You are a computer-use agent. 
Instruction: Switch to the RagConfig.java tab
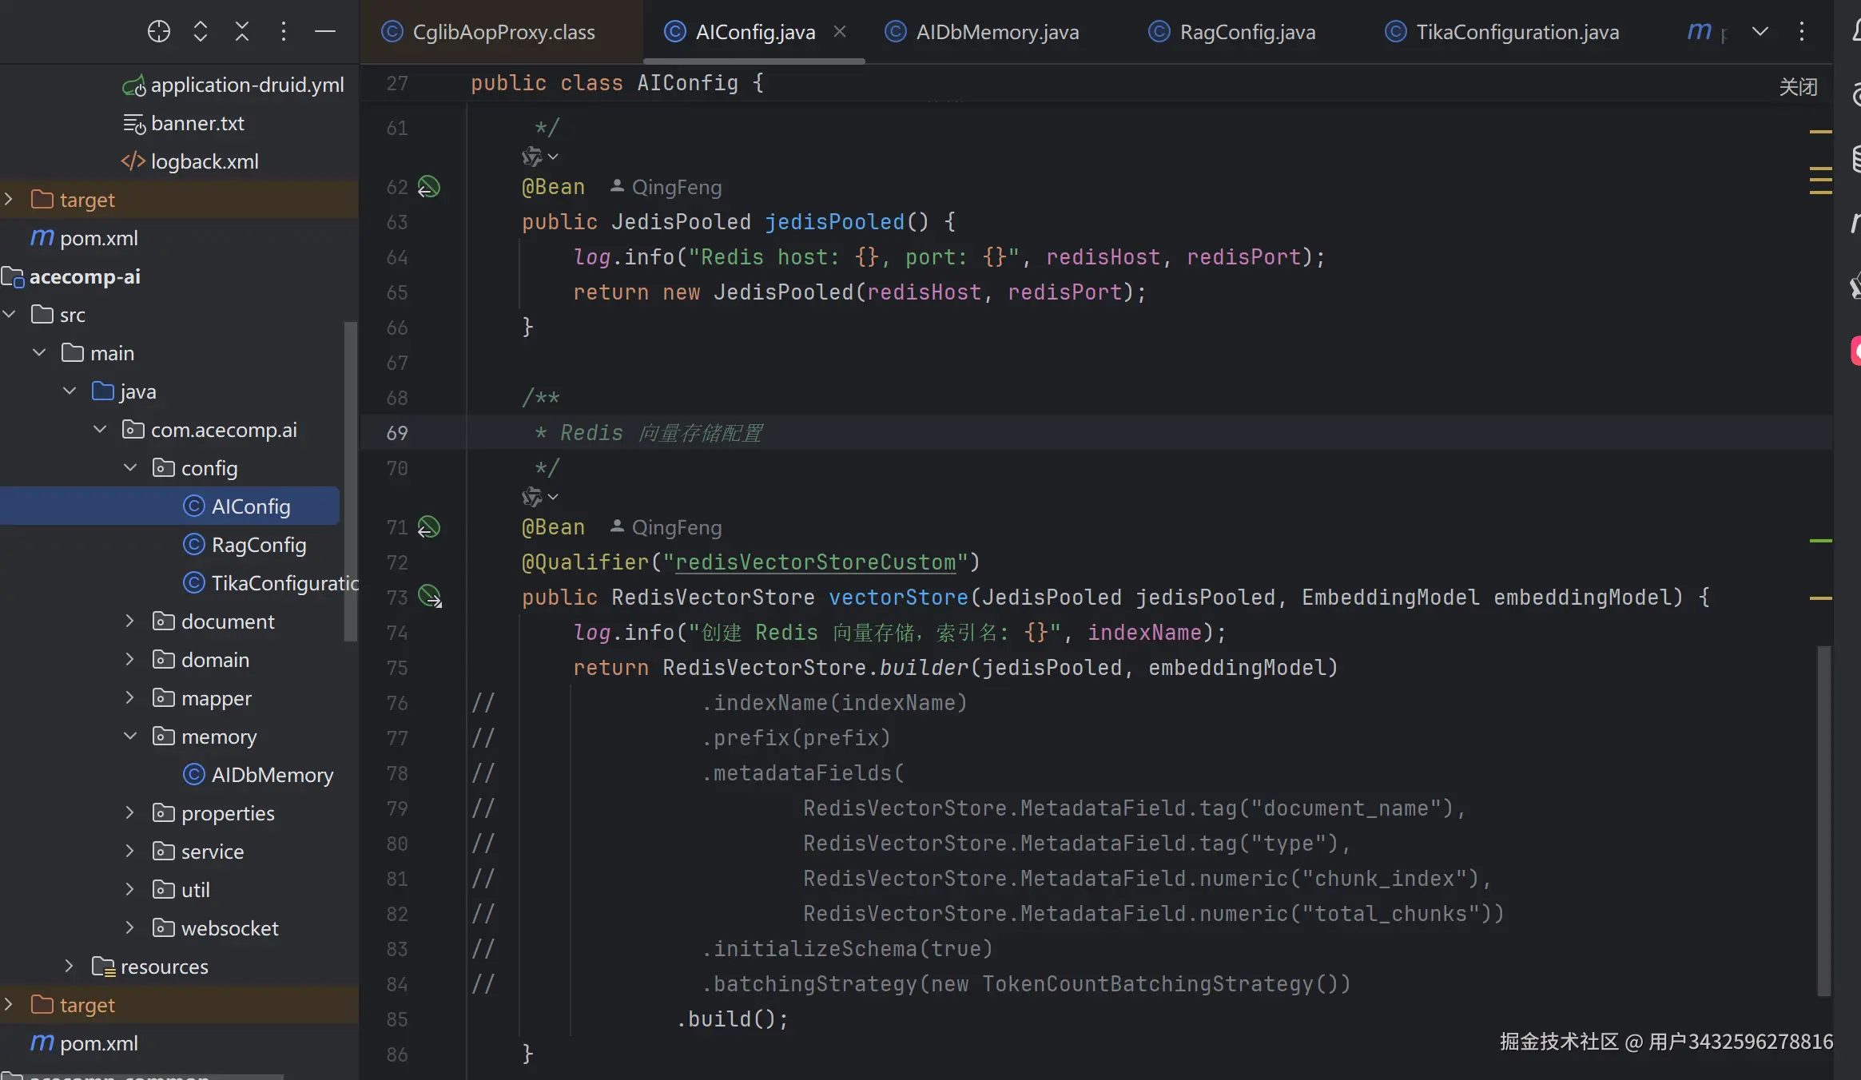pos(1247,32)
